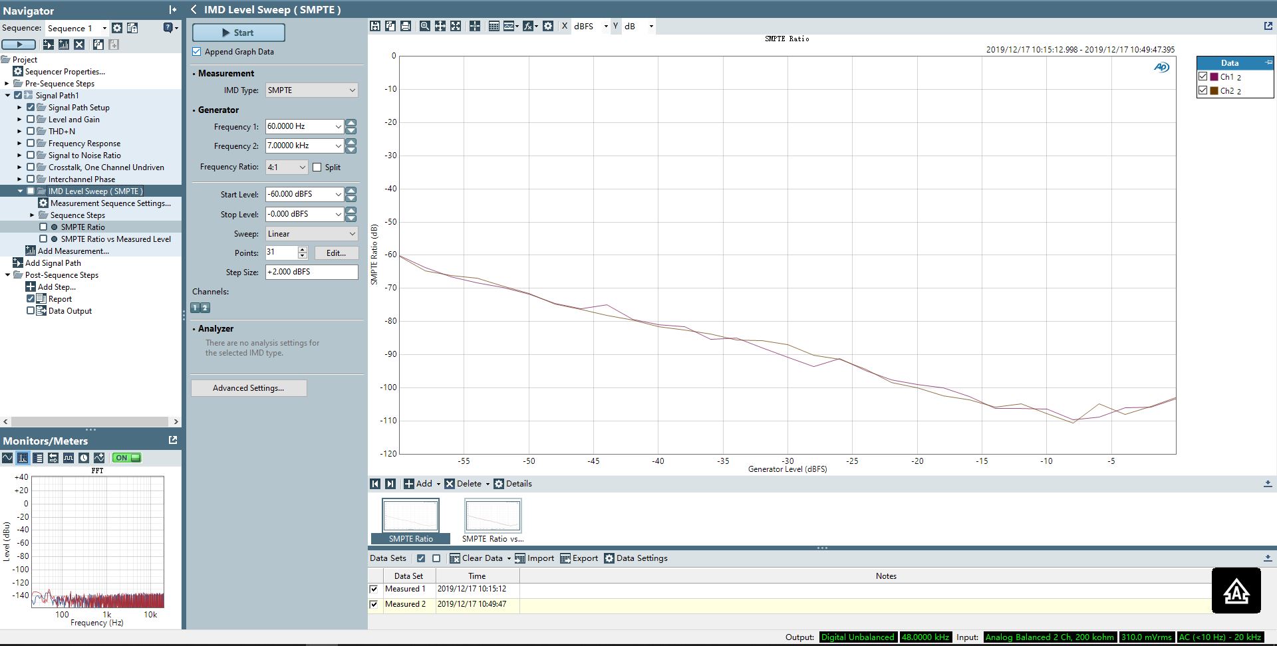Open the Clear Data menu
The width and height of the screenshot is (1277, 646).
coord(481,558)
